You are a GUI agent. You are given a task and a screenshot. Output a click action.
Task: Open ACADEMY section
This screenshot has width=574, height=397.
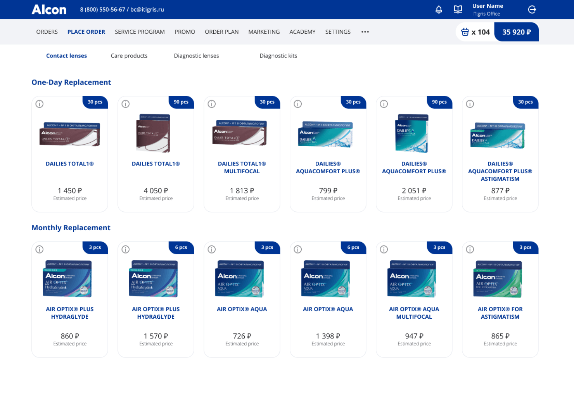[302, 32]
